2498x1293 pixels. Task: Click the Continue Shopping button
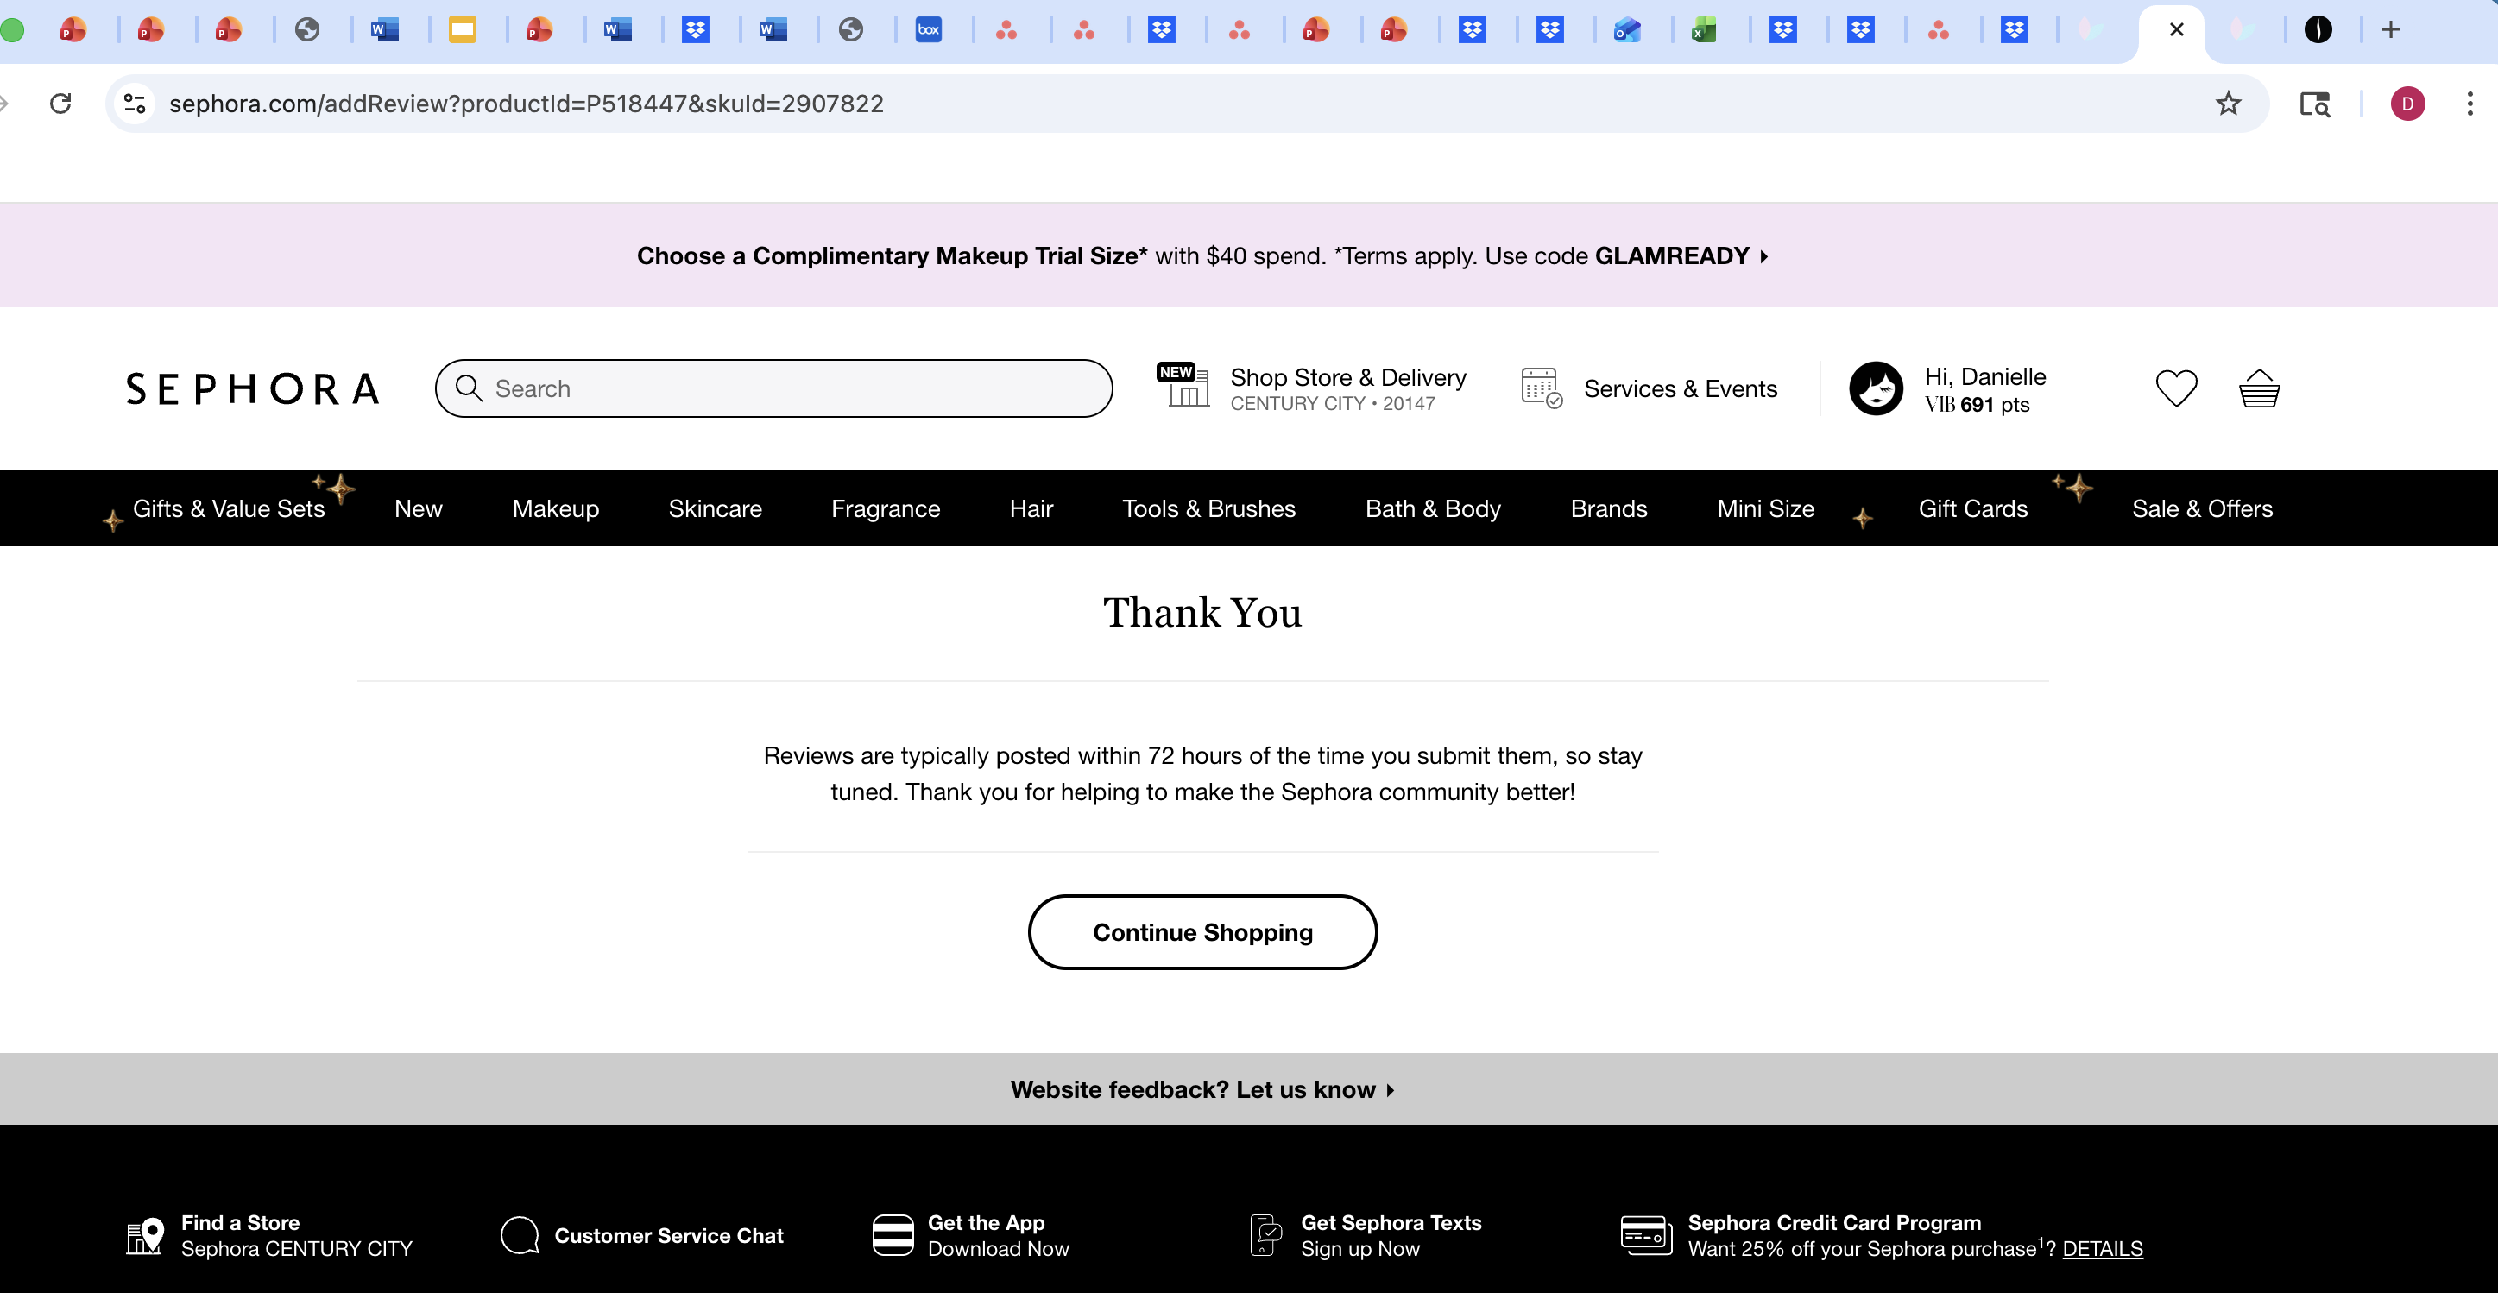1202,932
